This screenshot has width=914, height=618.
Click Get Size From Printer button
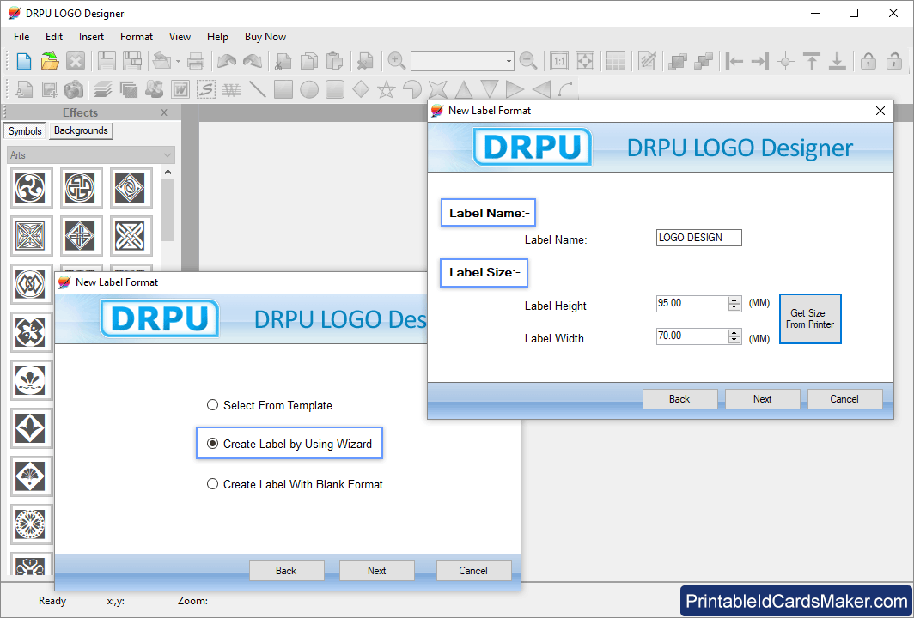click(x=810, y=318)
